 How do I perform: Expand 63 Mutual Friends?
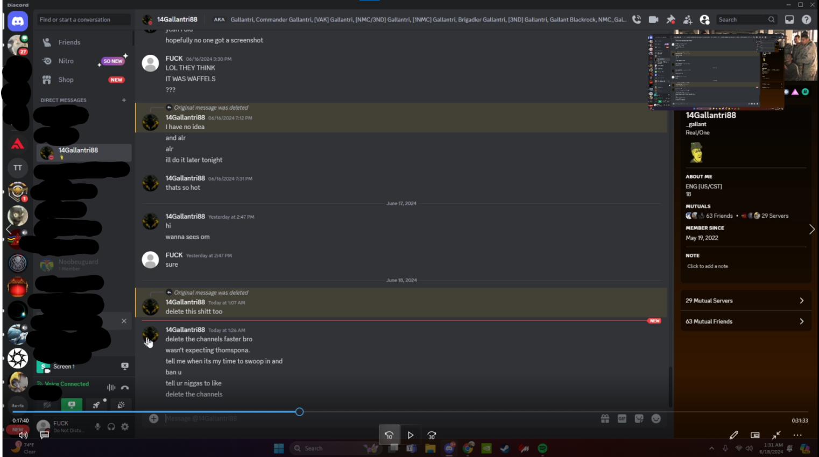[745, 322]
